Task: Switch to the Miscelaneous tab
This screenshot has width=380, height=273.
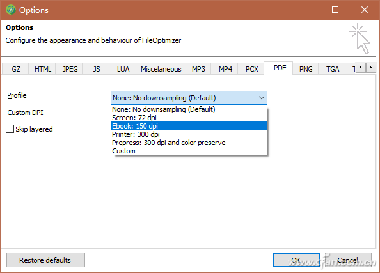Action: coord(161,69)
